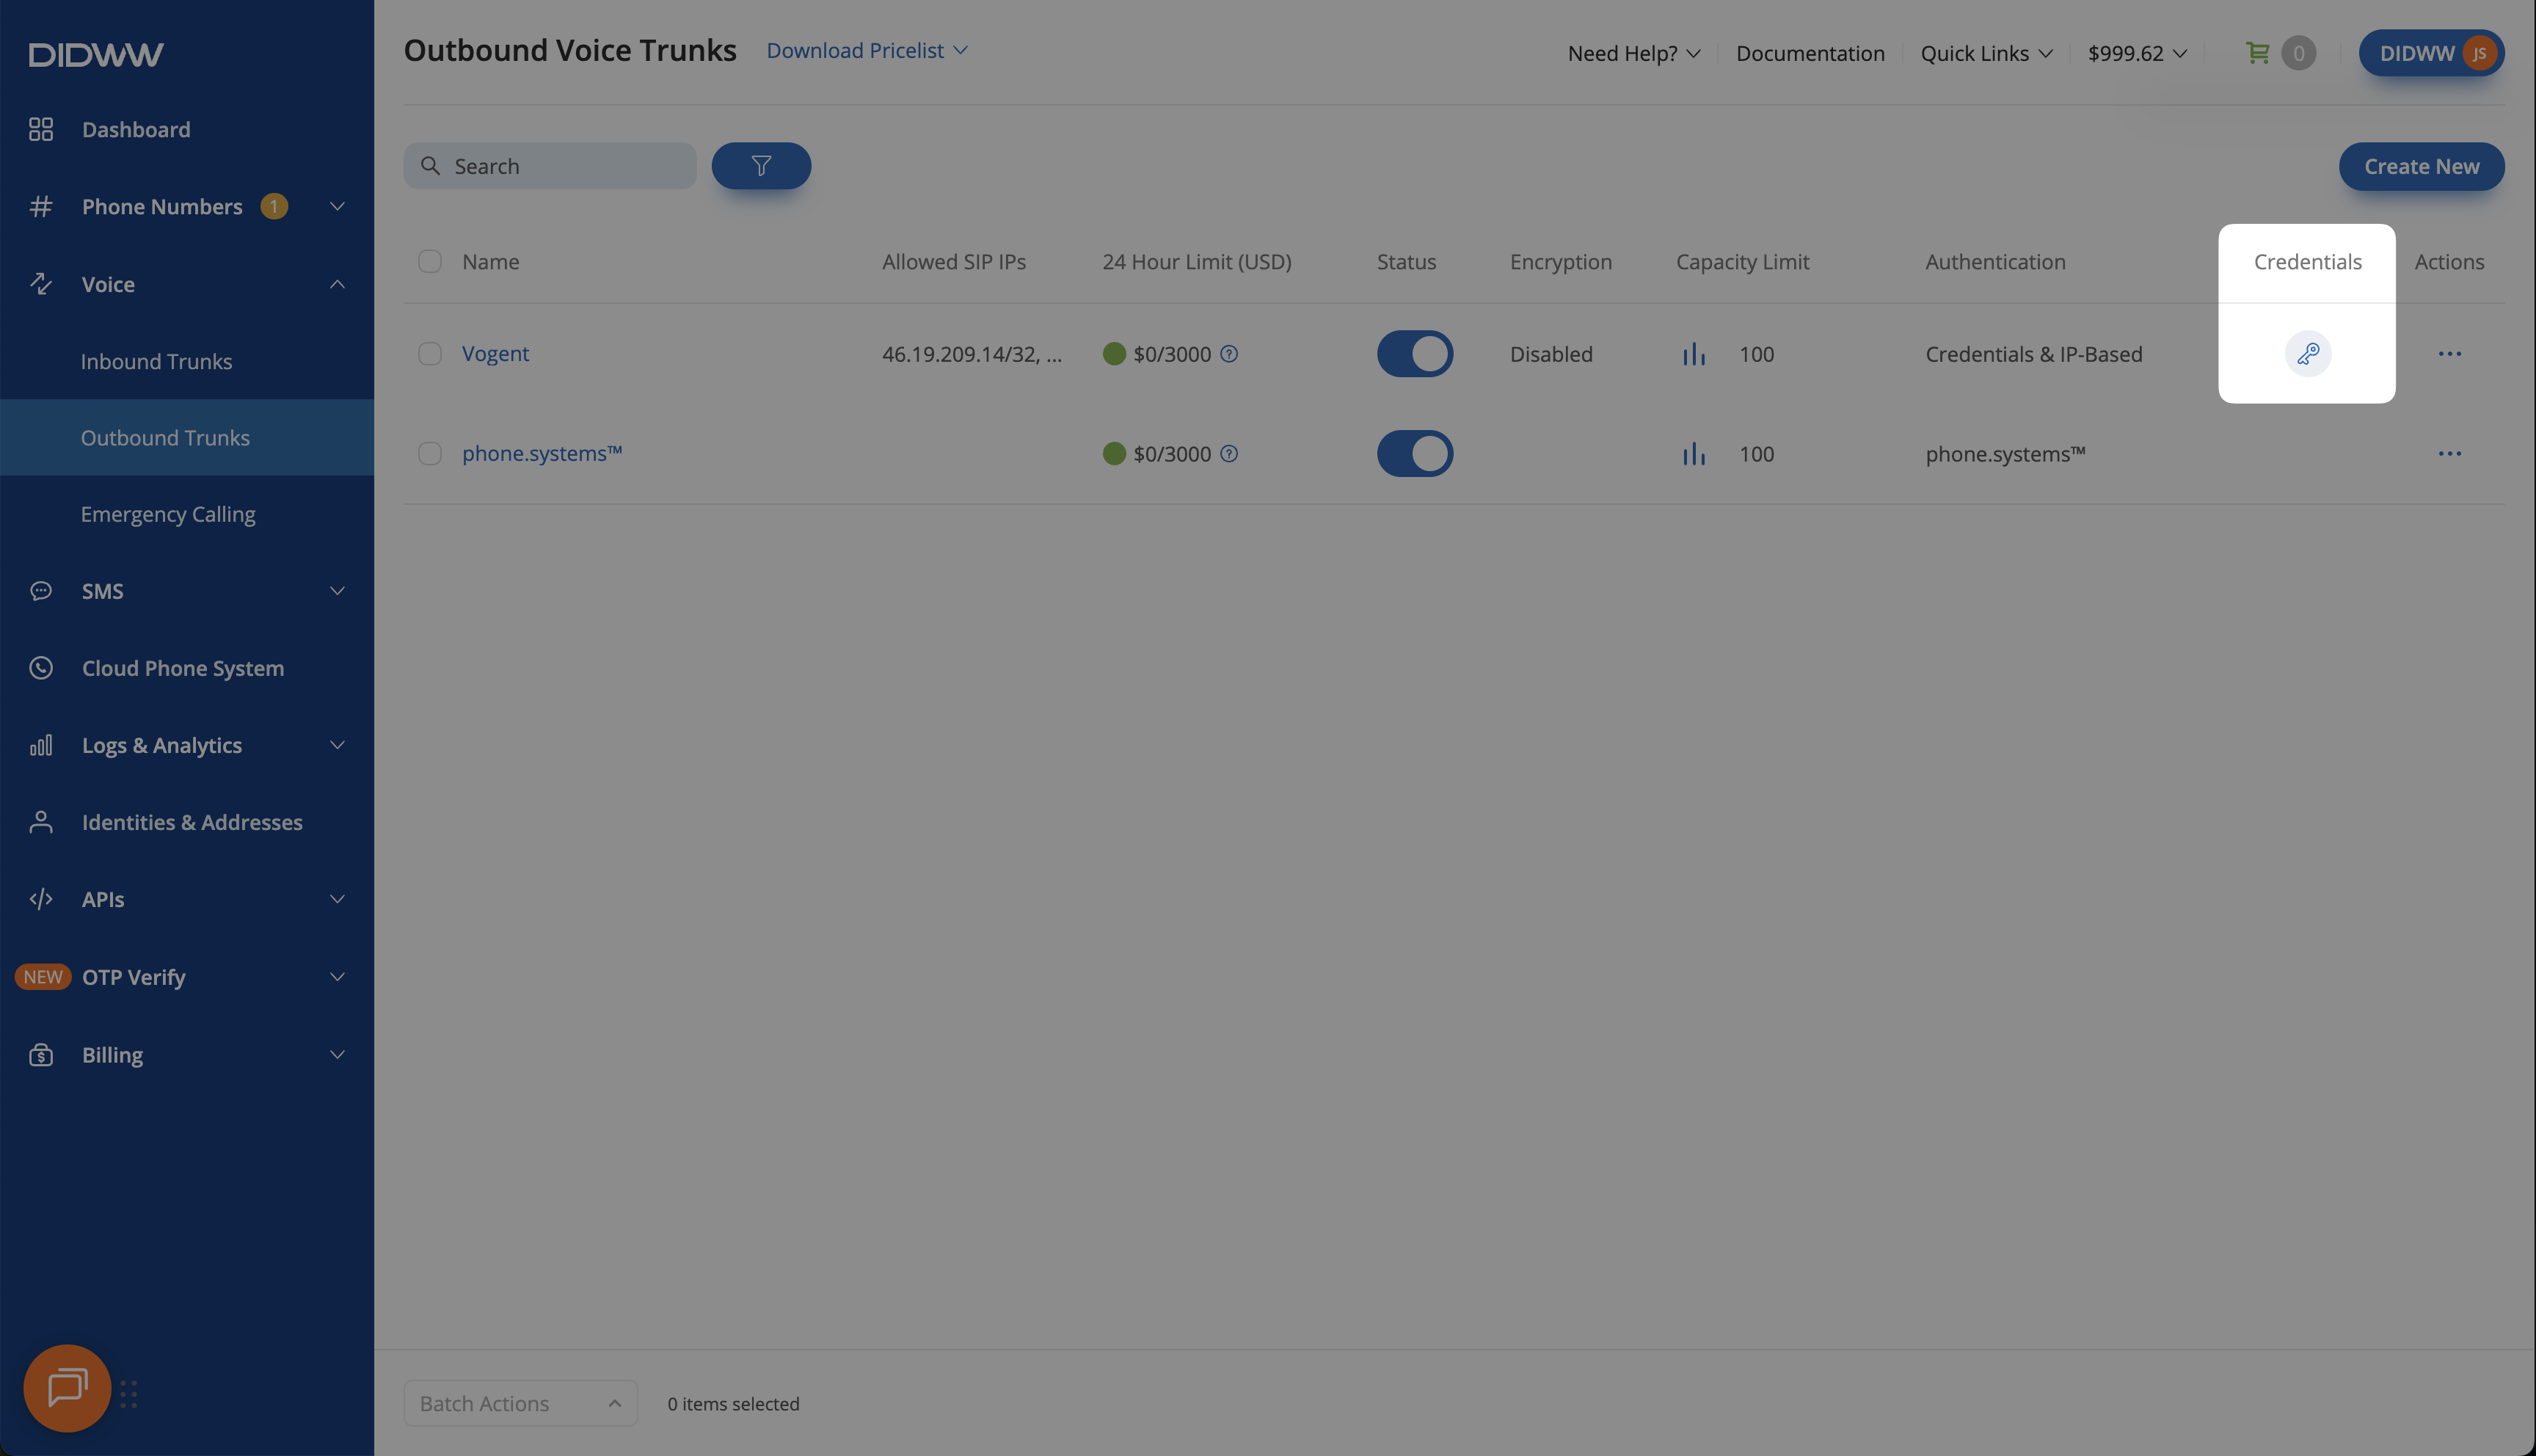The height and width of the screenshot is (1456, 2536).
Task: Toggle the phone.systems trunk status switch
Action: coord(1415,454)
